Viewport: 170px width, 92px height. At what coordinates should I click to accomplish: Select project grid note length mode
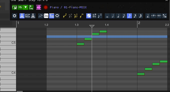tap(94, 16)
